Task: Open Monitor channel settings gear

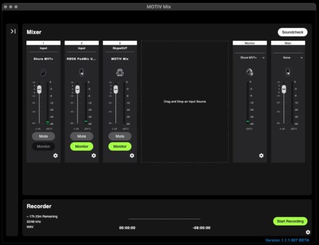Action: pyautogui.click(x=261, y=156)
